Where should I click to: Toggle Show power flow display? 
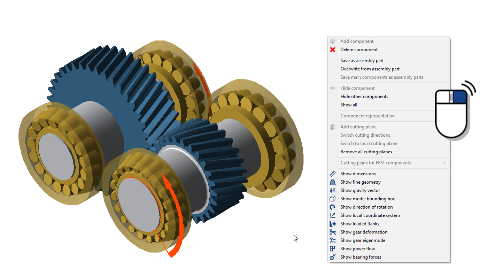[x=358, y=249]
